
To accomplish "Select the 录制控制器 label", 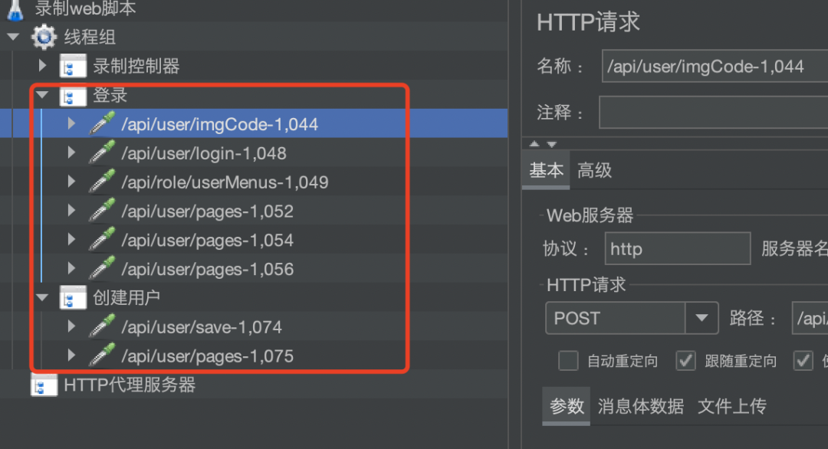I will point(136,66).
